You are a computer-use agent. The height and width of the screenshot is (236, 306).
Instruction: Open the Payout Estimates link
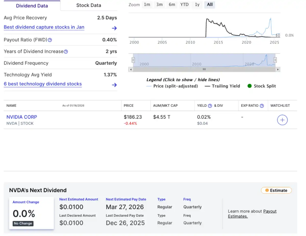click(x=252, y=214)
